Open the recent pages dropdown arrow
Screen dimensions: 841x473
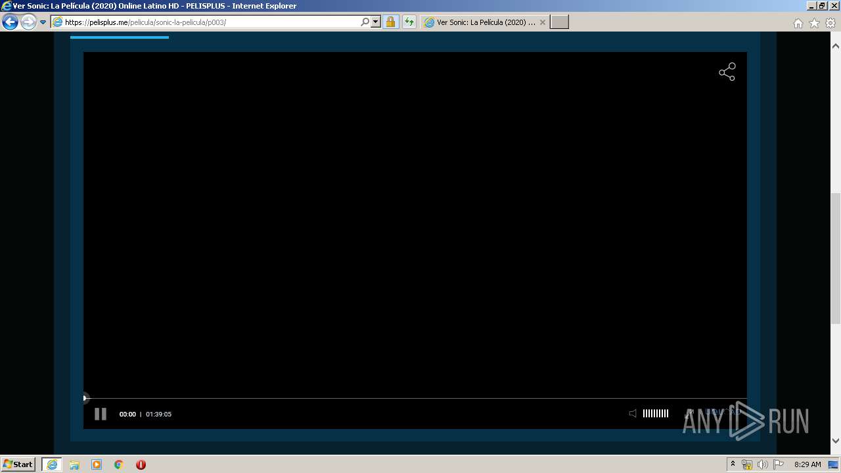click(x=43, y=22)
